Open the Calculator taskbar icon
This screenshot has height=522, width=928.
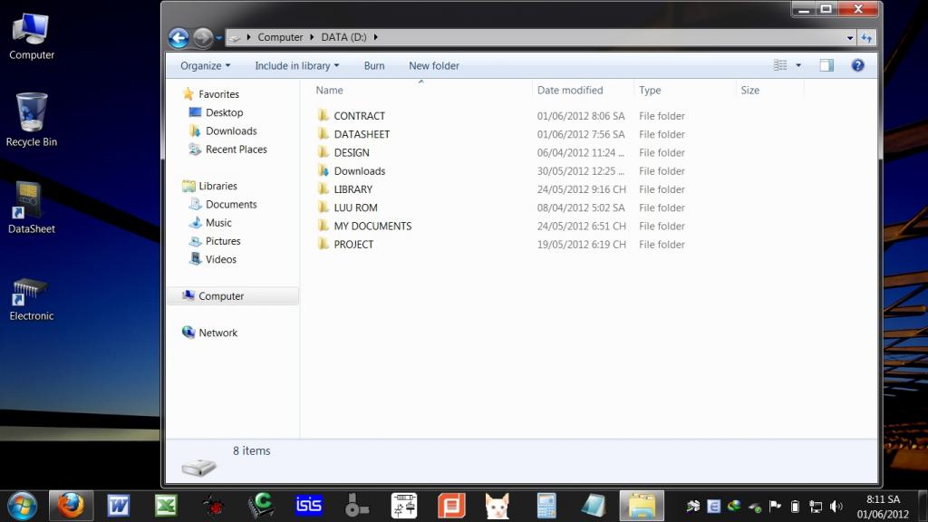click(546, 506)
